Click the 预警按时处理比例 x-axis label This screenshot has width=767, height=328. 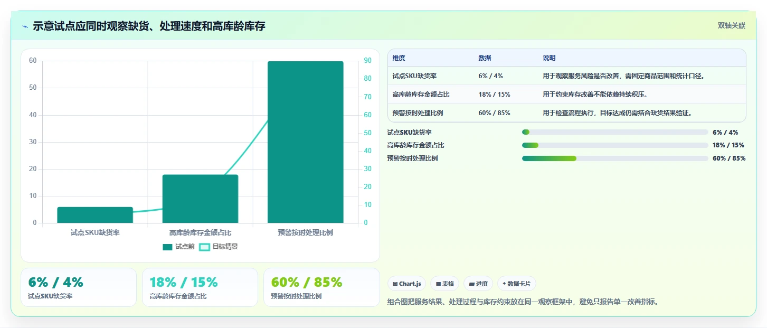tap(306, 232)
